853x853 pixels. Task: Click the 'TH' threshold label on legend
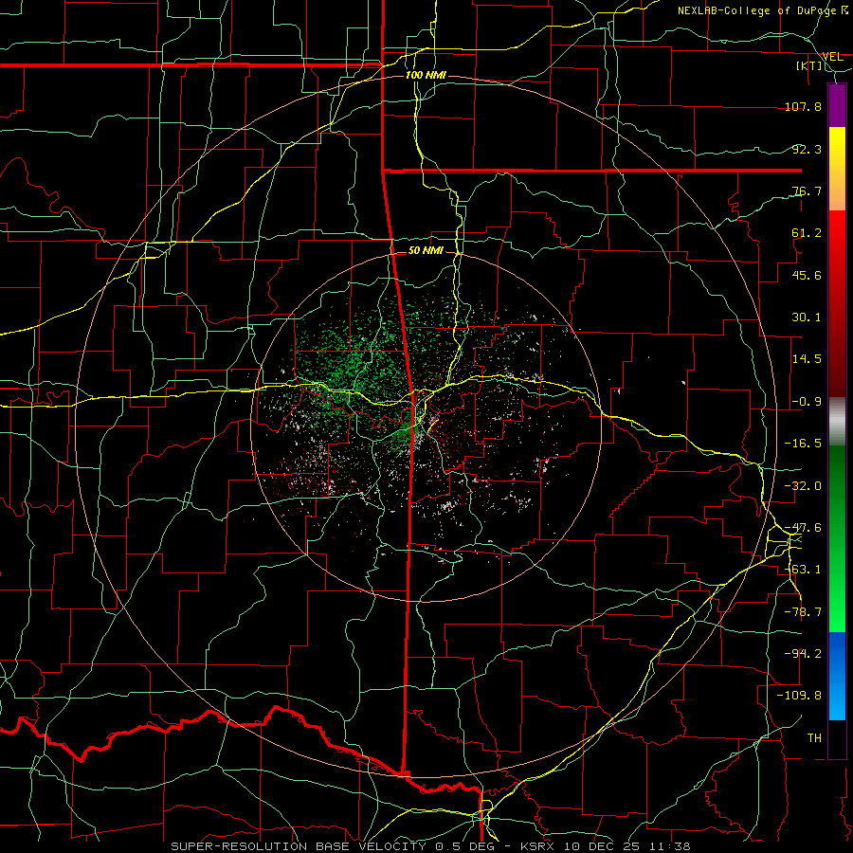tap(814, 738)
